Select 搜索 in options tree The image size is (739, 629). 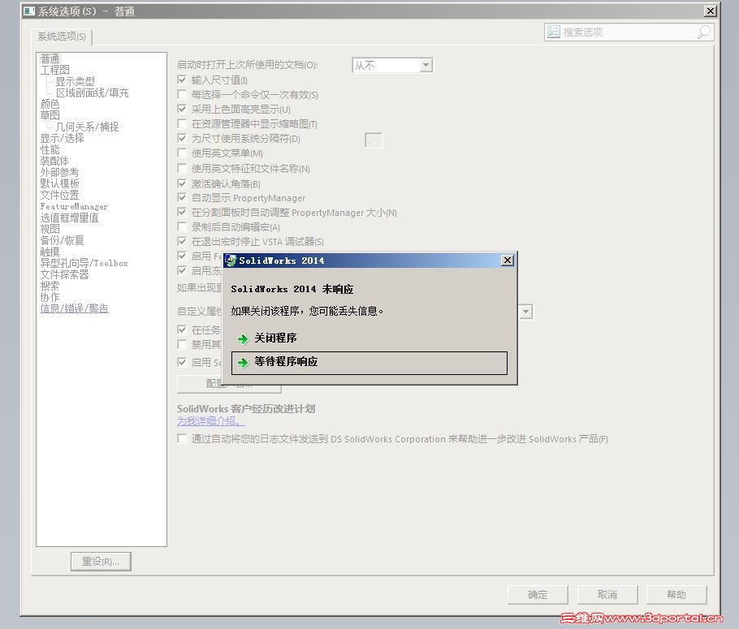[50, 286]
